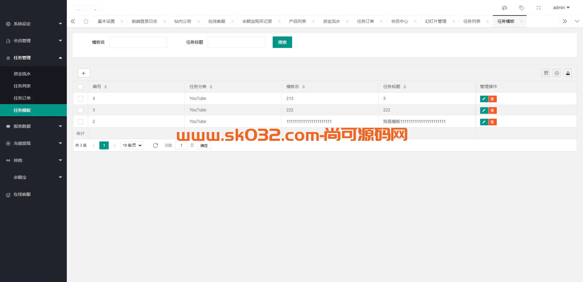Sort by 编号 column arrows
Viewport: 583px width, 282px height.
(x=106, y=87)
